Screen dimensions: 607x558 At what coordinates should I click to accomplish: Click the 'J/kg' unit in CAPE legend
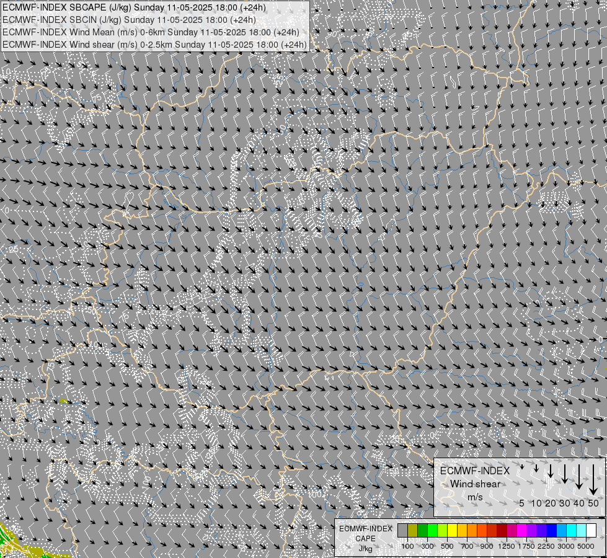pos(365,549)
